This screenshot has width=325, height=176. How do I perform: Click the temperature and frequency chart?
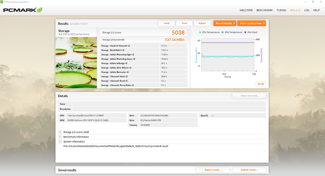pos(227,55)
